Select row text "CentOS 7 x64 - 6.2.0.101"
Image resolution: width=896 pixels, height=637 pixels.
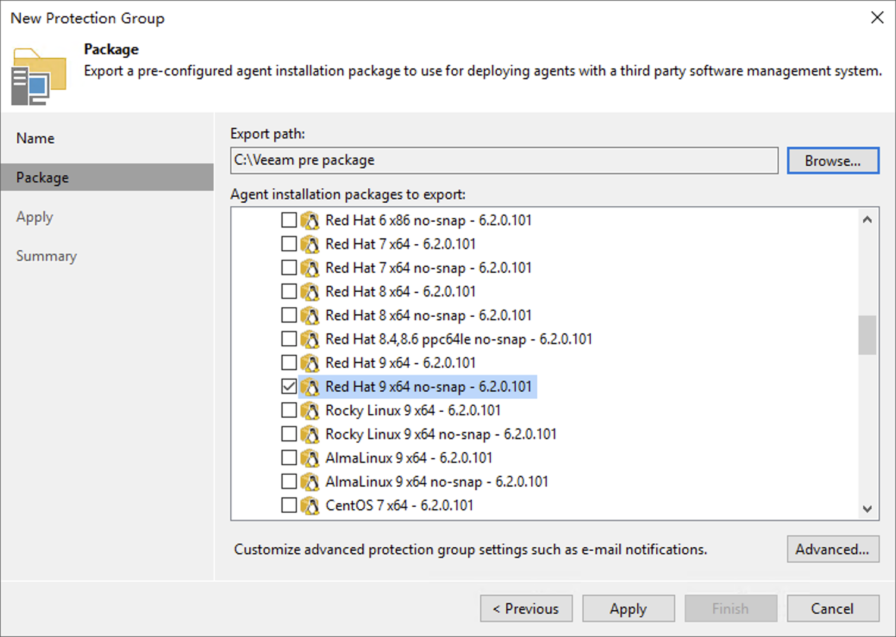(x=399, y=506)
